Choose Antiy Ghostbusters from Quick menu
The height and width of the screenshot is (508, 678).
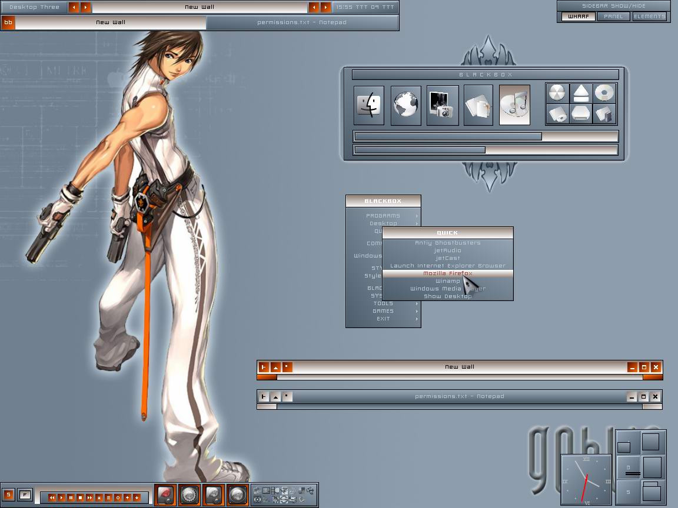coord(447,243)
